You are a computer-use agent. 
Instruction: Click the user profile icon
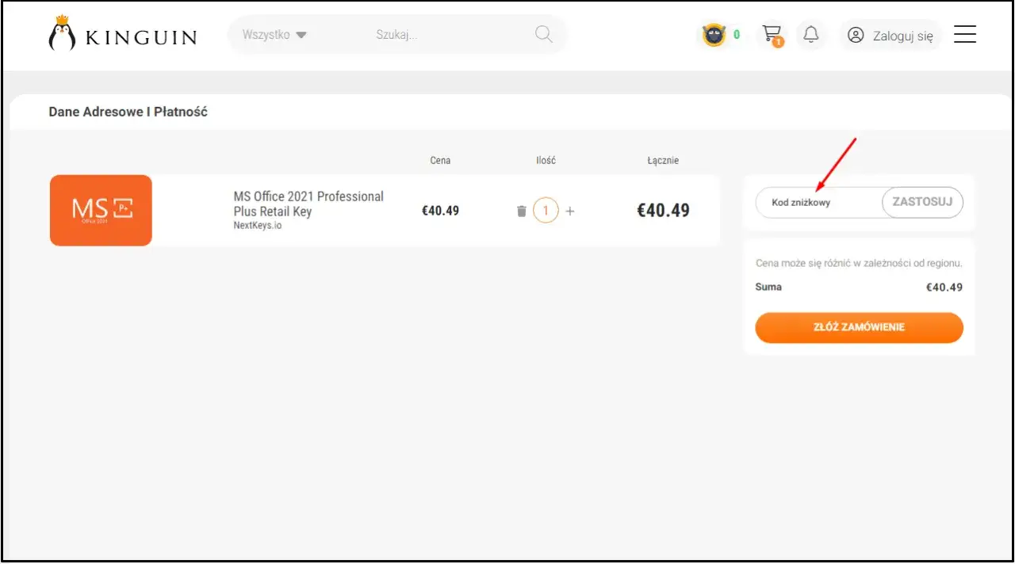point(856,35)
